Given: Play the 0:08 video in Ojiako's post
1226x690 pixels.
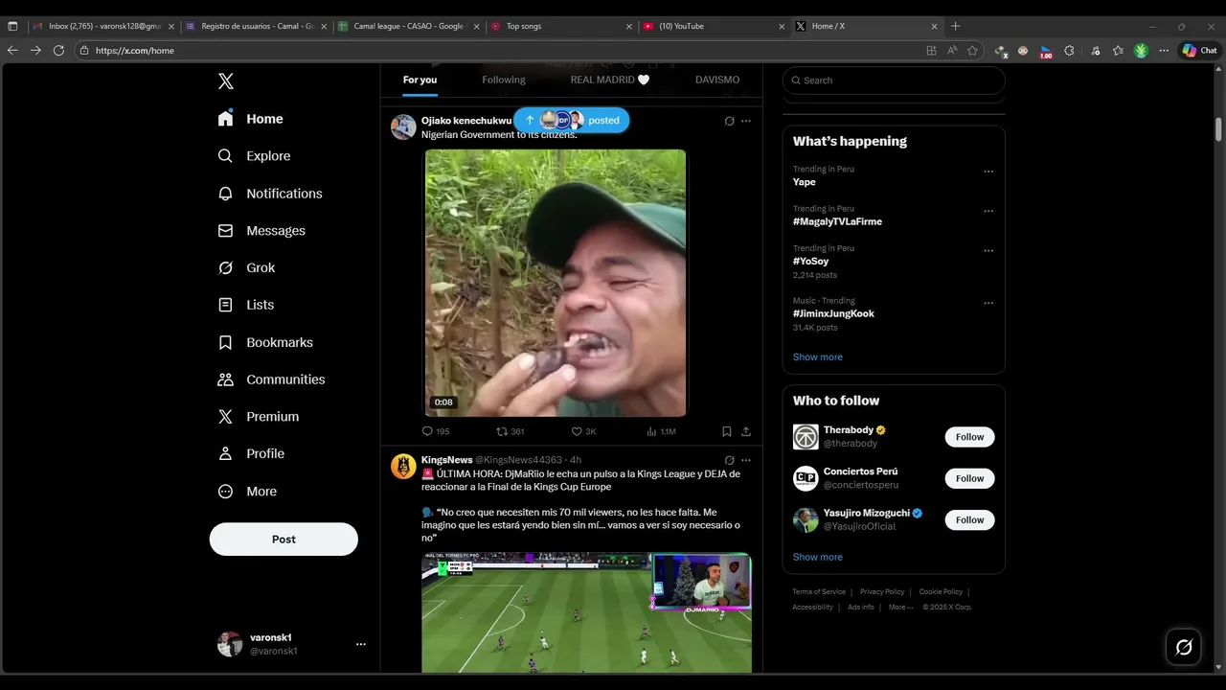Looking at the screenshot, I should click(556, 283).
